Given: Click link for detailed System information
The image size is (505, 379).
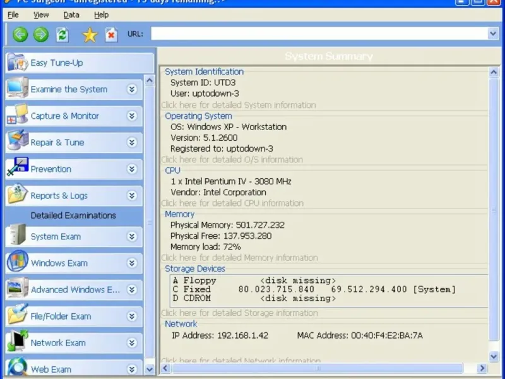Looking at the screenshot, I should [238, 105].
